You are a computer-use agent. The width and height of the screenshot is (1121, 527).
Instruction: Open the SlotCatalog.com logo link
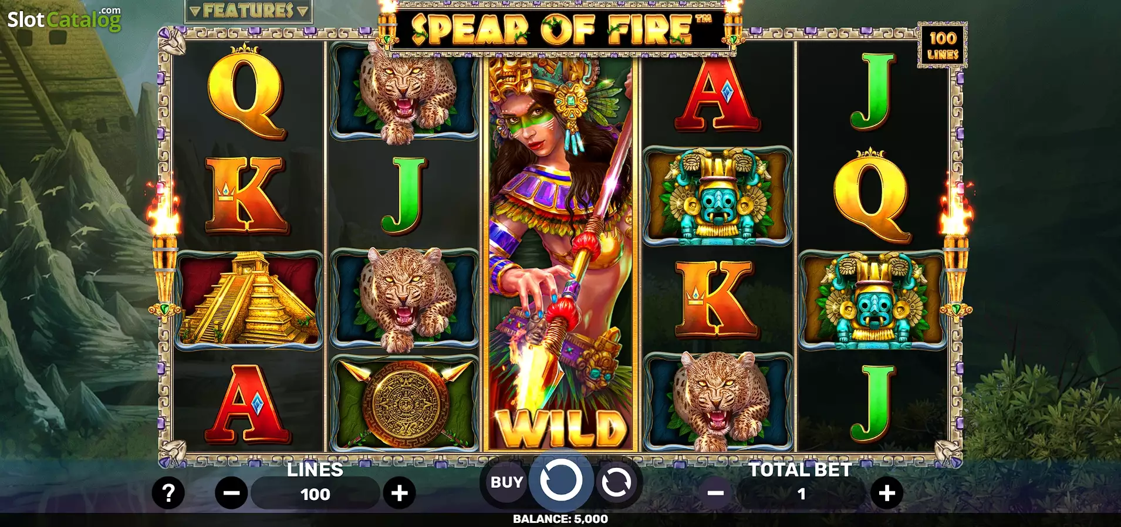pos(64,18)
